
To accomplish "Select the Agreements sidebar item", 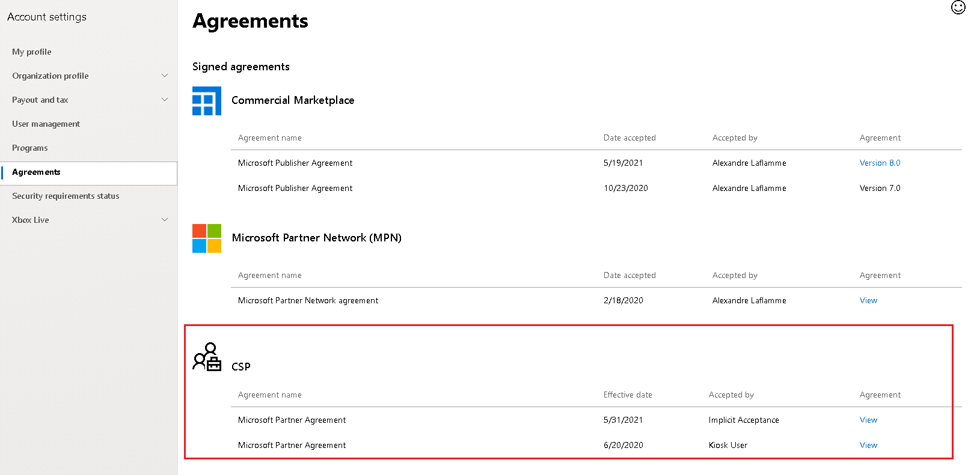I will point(89,172).
